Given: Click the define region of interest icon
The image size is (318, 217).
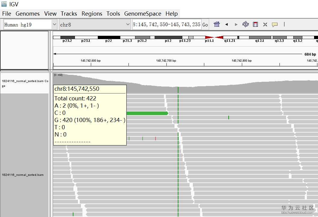Looking at the screenshot, I should pyautogui.click(x=255, y=24).
